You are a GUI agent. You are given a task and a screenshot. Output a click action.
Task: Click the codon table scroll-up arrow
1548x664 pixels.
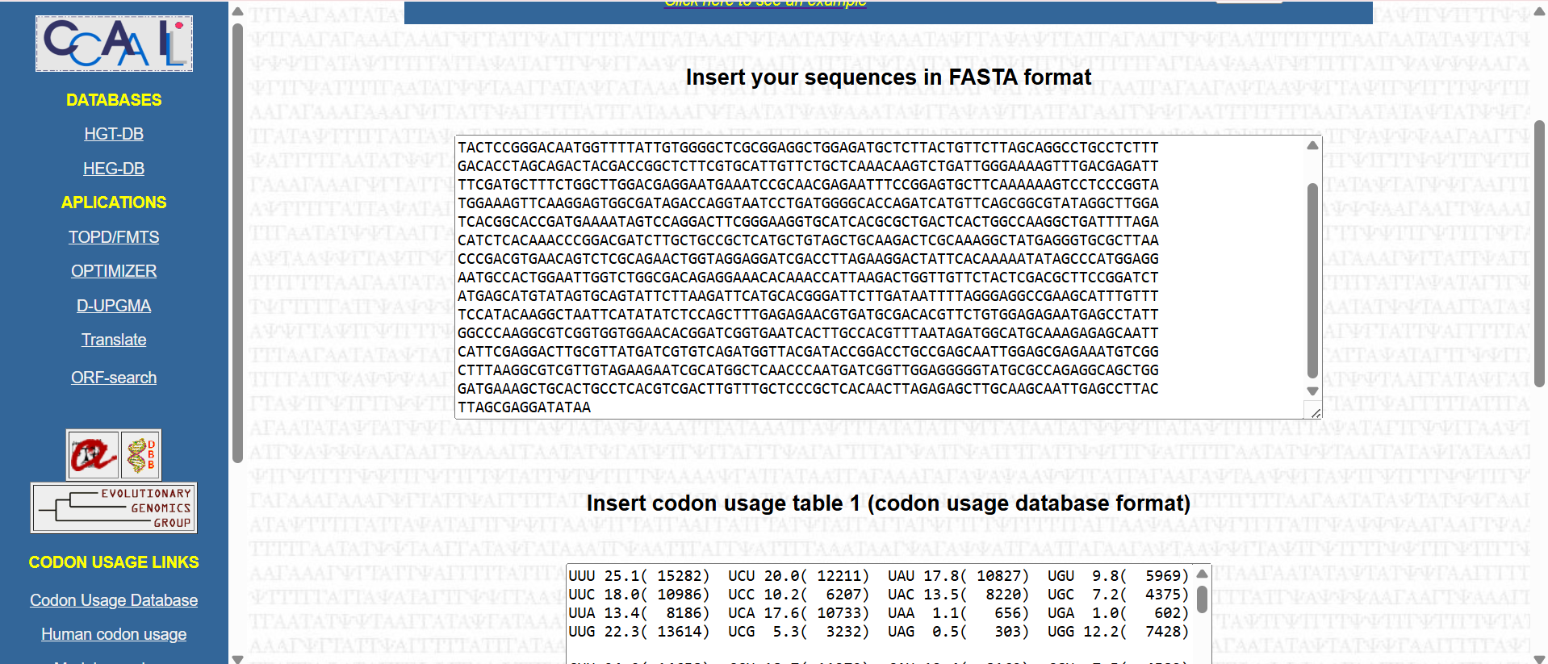pos(1202,574)
